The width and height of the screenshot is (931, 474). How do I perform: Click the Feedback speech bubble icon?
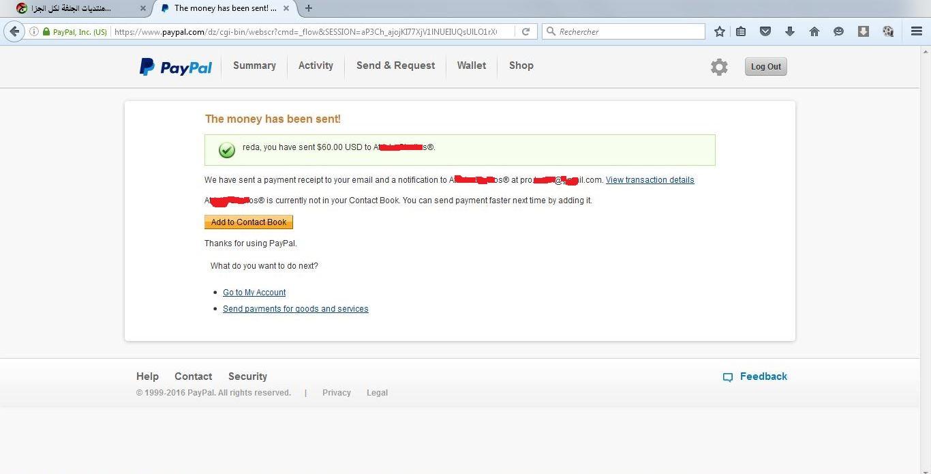(x=728, y=377)
